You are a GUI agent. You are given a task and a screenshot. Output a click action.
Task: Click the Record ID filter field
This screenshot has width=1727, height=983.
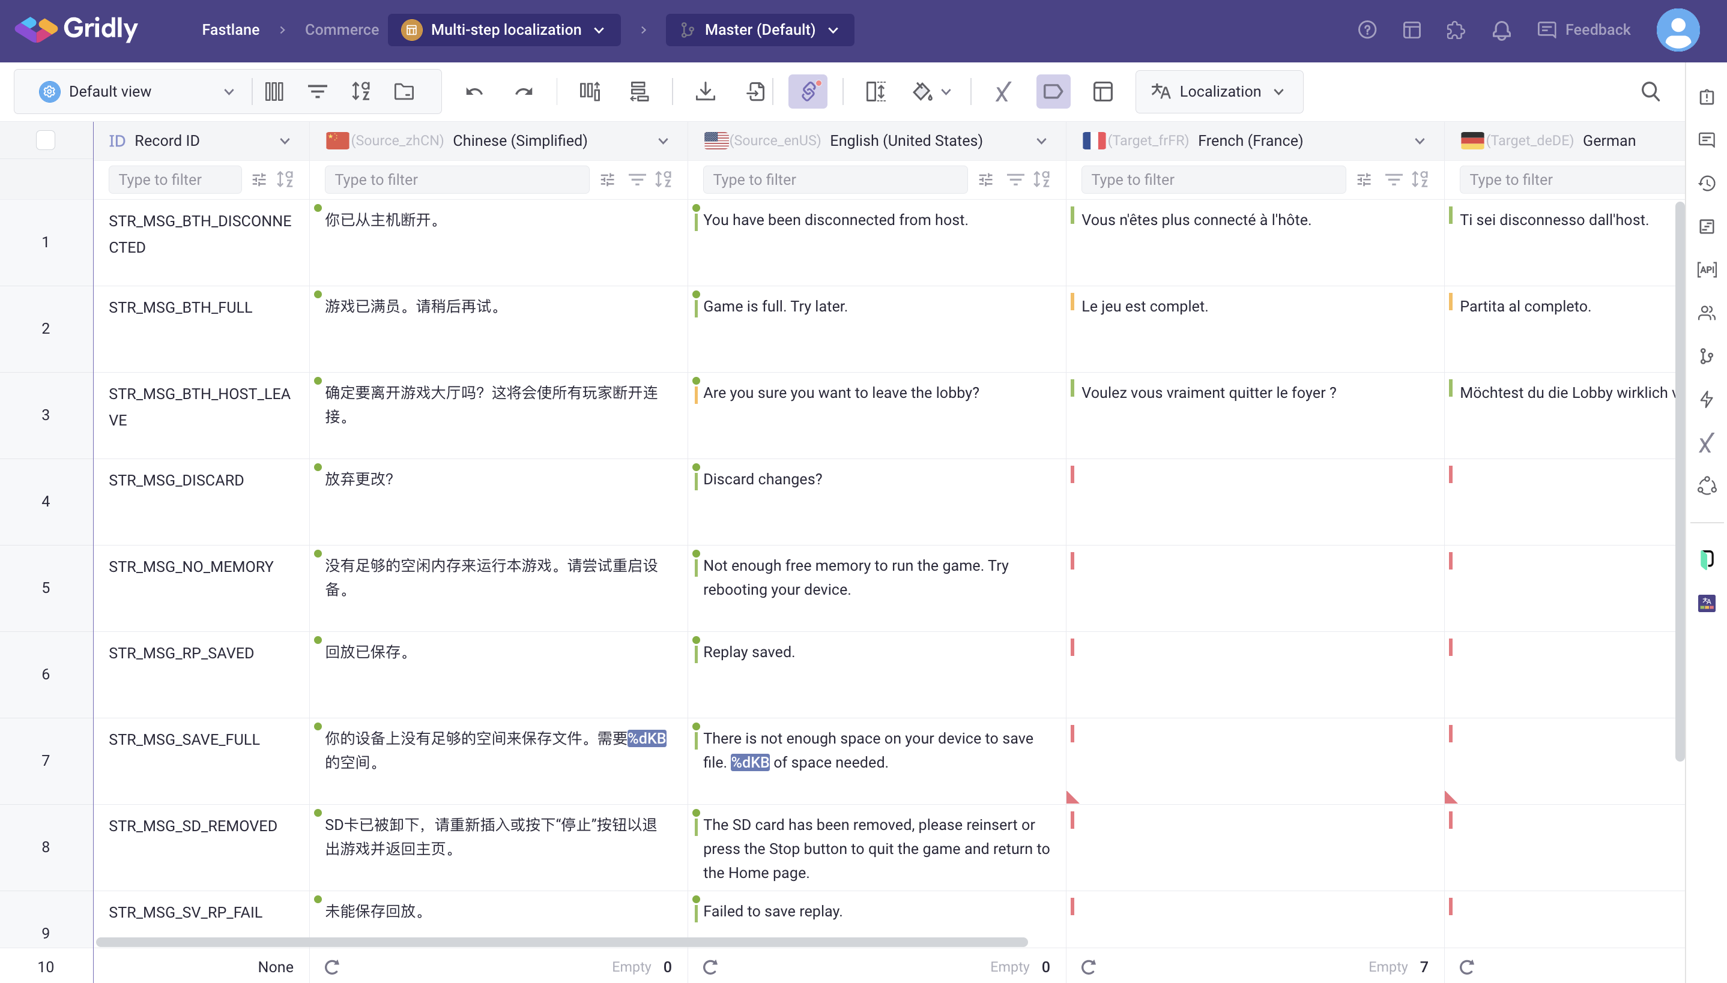174,179
